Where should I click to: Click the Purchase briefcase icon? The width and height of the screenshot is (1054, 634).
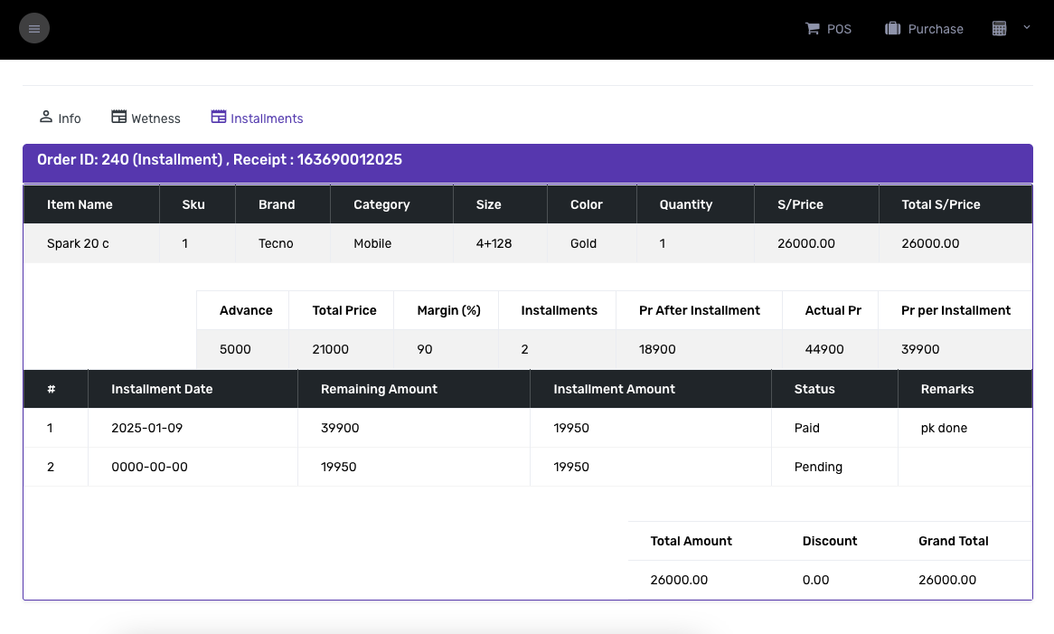coord(893,28)
